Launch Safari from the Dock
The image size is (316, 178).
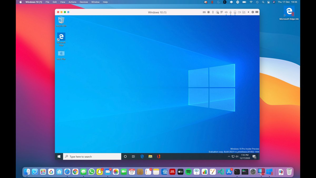coord(67,172)
